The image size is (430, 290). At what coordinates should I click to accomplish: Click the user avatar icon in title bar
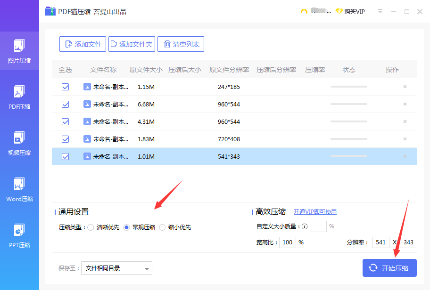(x=304, y=11)
